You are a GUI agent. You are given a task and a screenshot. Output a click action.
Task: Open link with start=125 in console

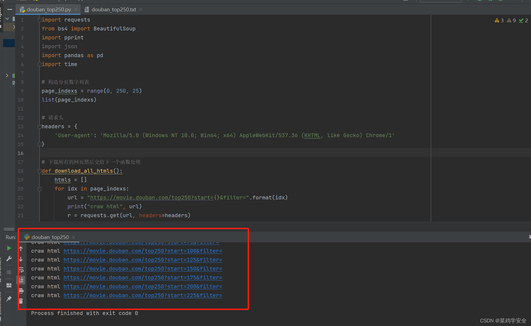point(143,260)
